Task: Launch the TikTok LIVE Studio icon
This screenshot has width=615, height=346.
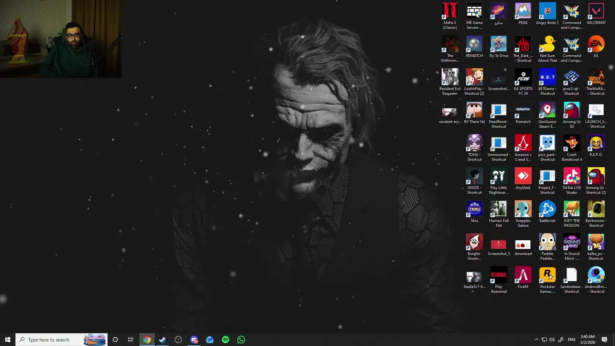Action: click(571, 181)
